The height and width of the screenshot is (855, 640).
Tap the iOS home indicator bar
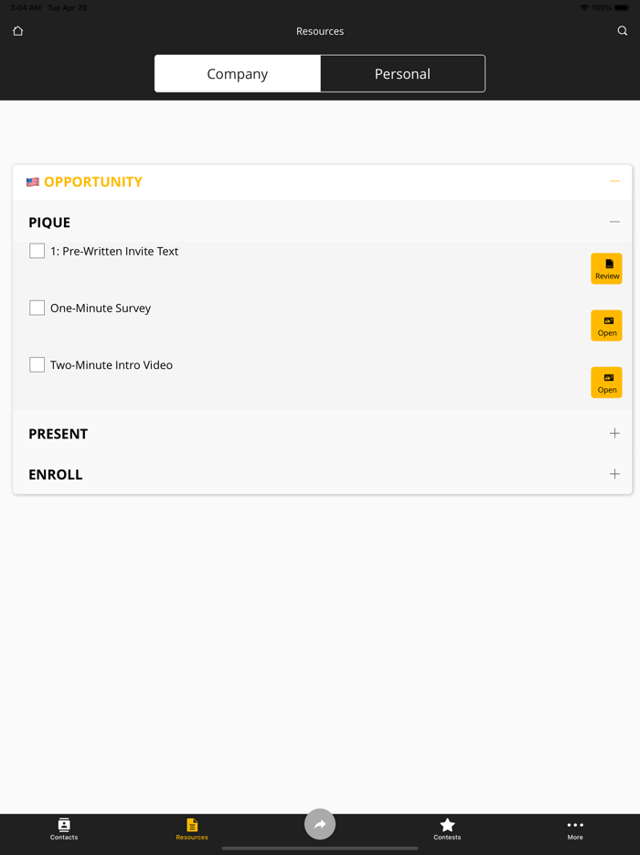tap(320, 849)
